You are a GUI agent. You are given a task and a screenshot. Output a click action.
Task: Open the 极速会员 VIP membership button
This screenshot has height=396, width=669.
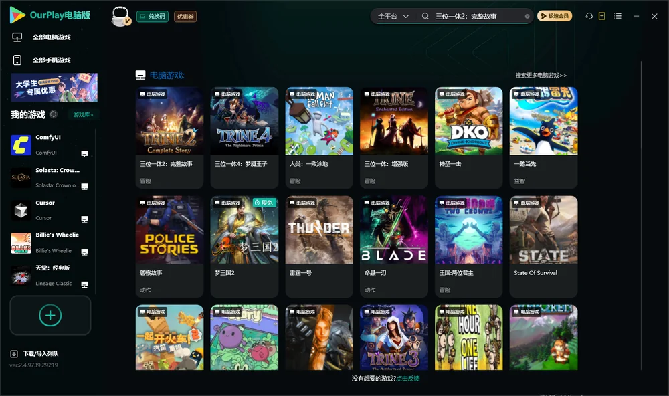coord(555,16)
